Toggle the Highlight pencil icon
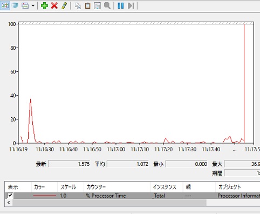 (64, 5)
